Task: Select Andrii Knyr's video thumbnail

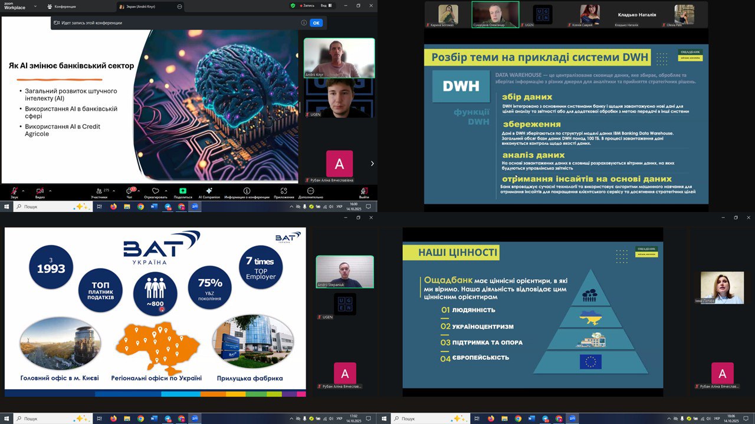Action: [339, 58]
